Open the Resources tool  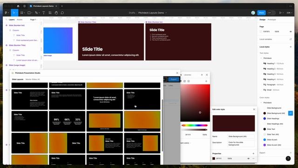(50, 13)
